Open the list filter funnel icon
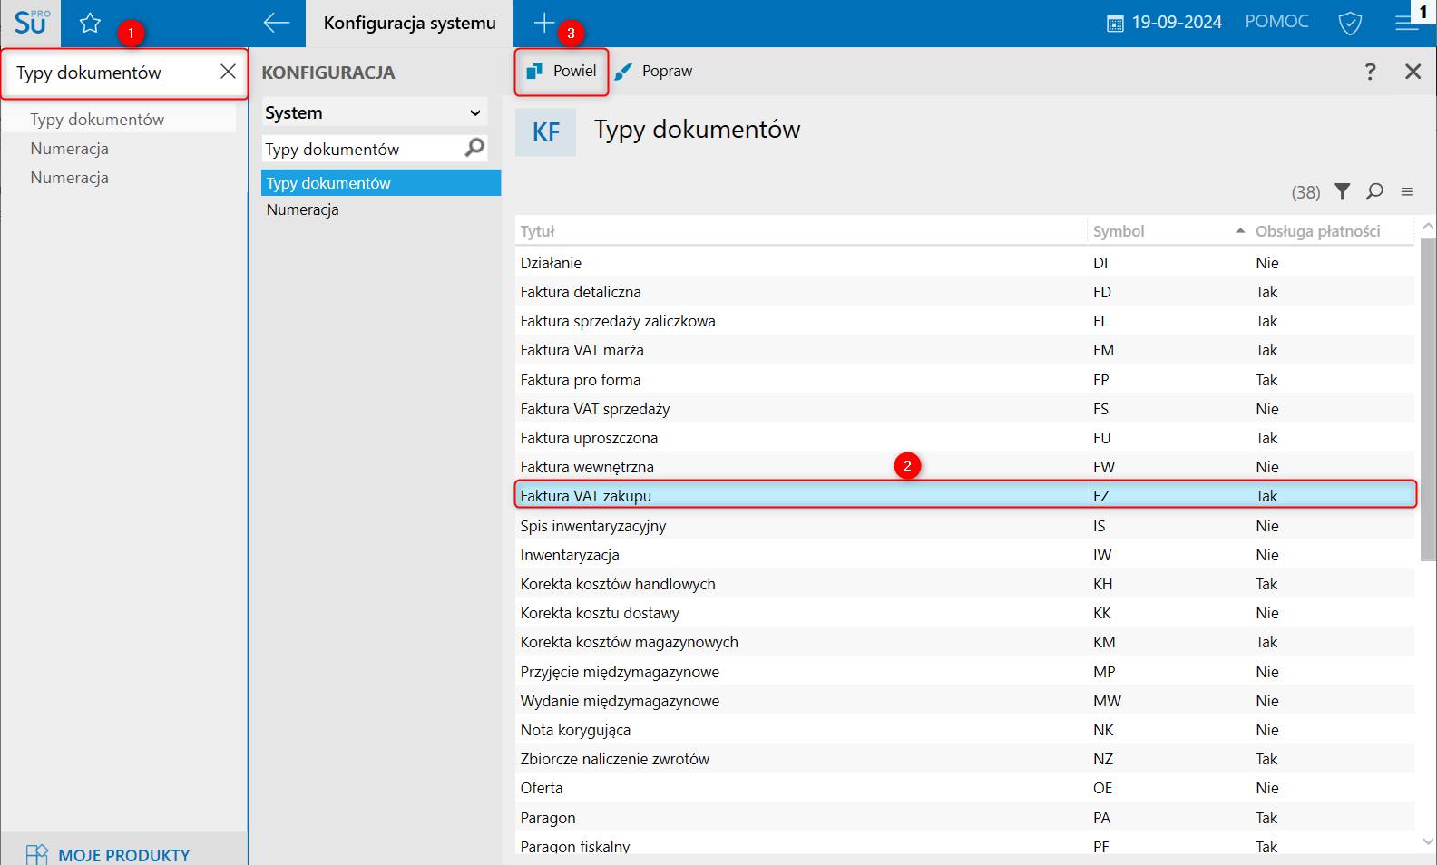The height and width of the screenshot is (865, 1437). click(1343, 191)
